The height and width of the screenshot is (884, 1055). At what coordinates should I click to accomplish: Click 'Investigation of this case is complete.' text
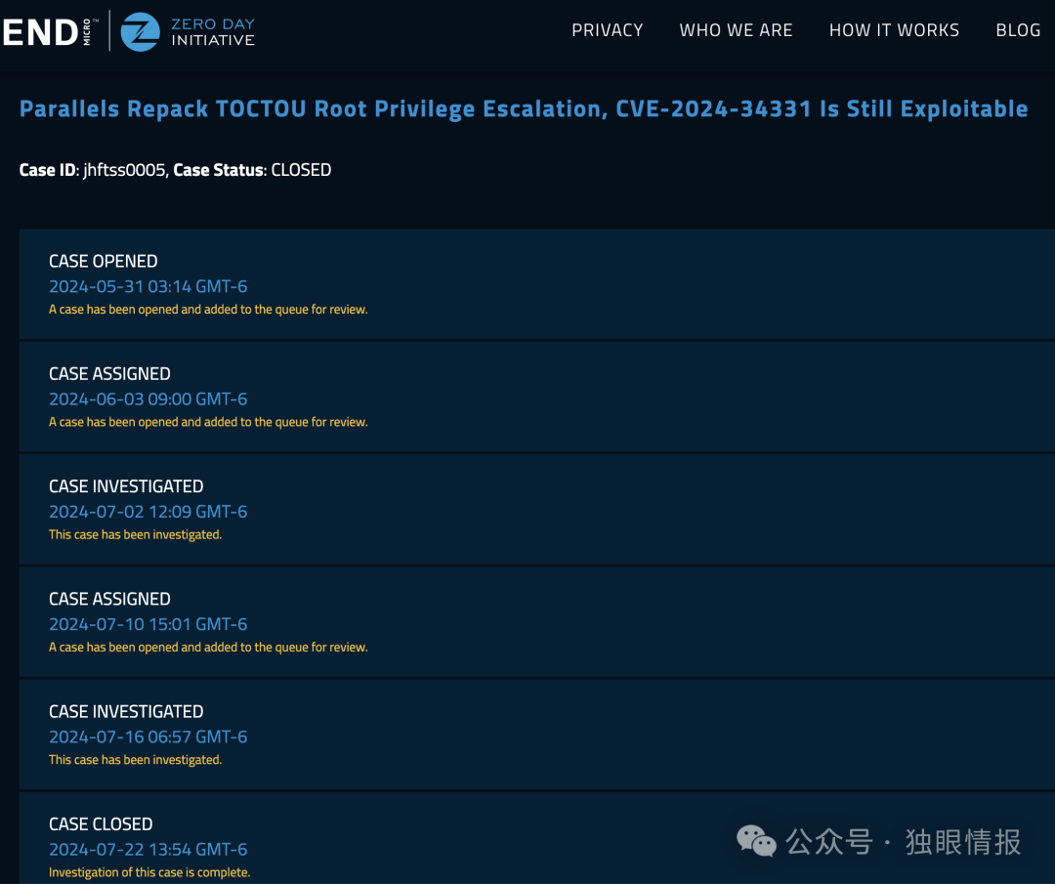tap(149, 872)
